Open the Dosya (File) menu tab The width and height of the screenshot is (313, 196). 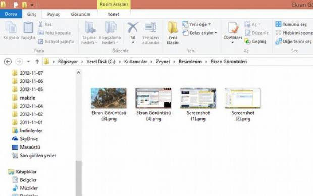11,14
